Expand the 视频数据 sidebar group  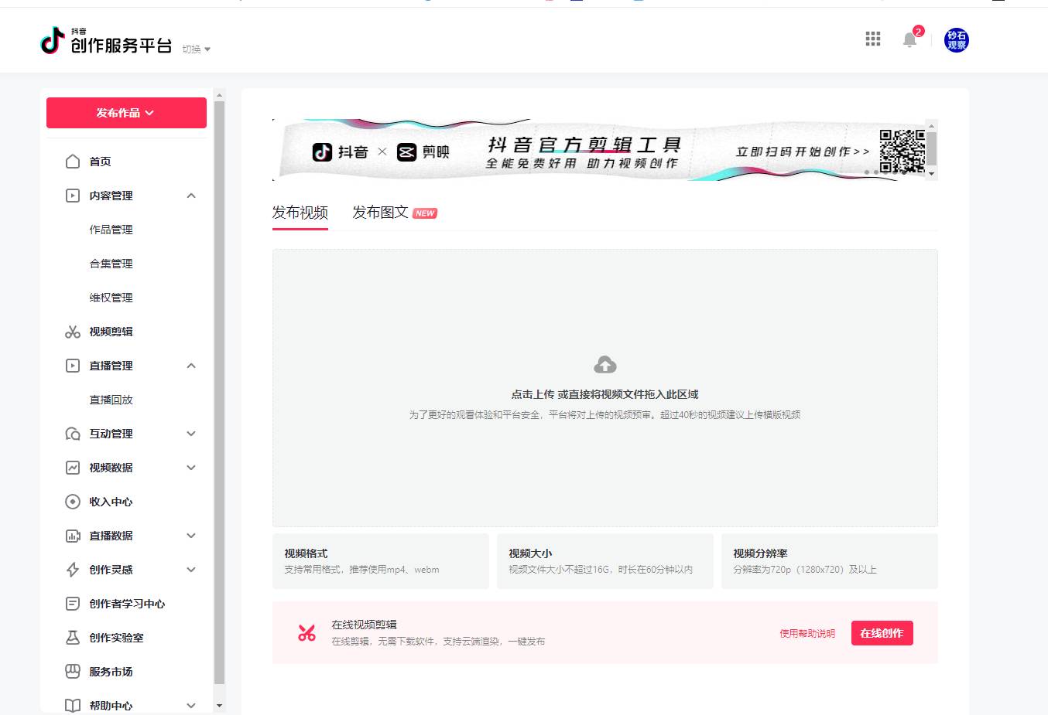(191, 468)
